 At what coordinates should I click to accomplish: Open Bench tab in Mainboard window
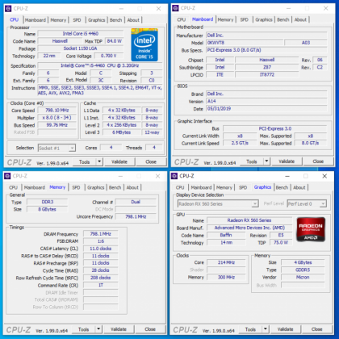pos(283,19)
